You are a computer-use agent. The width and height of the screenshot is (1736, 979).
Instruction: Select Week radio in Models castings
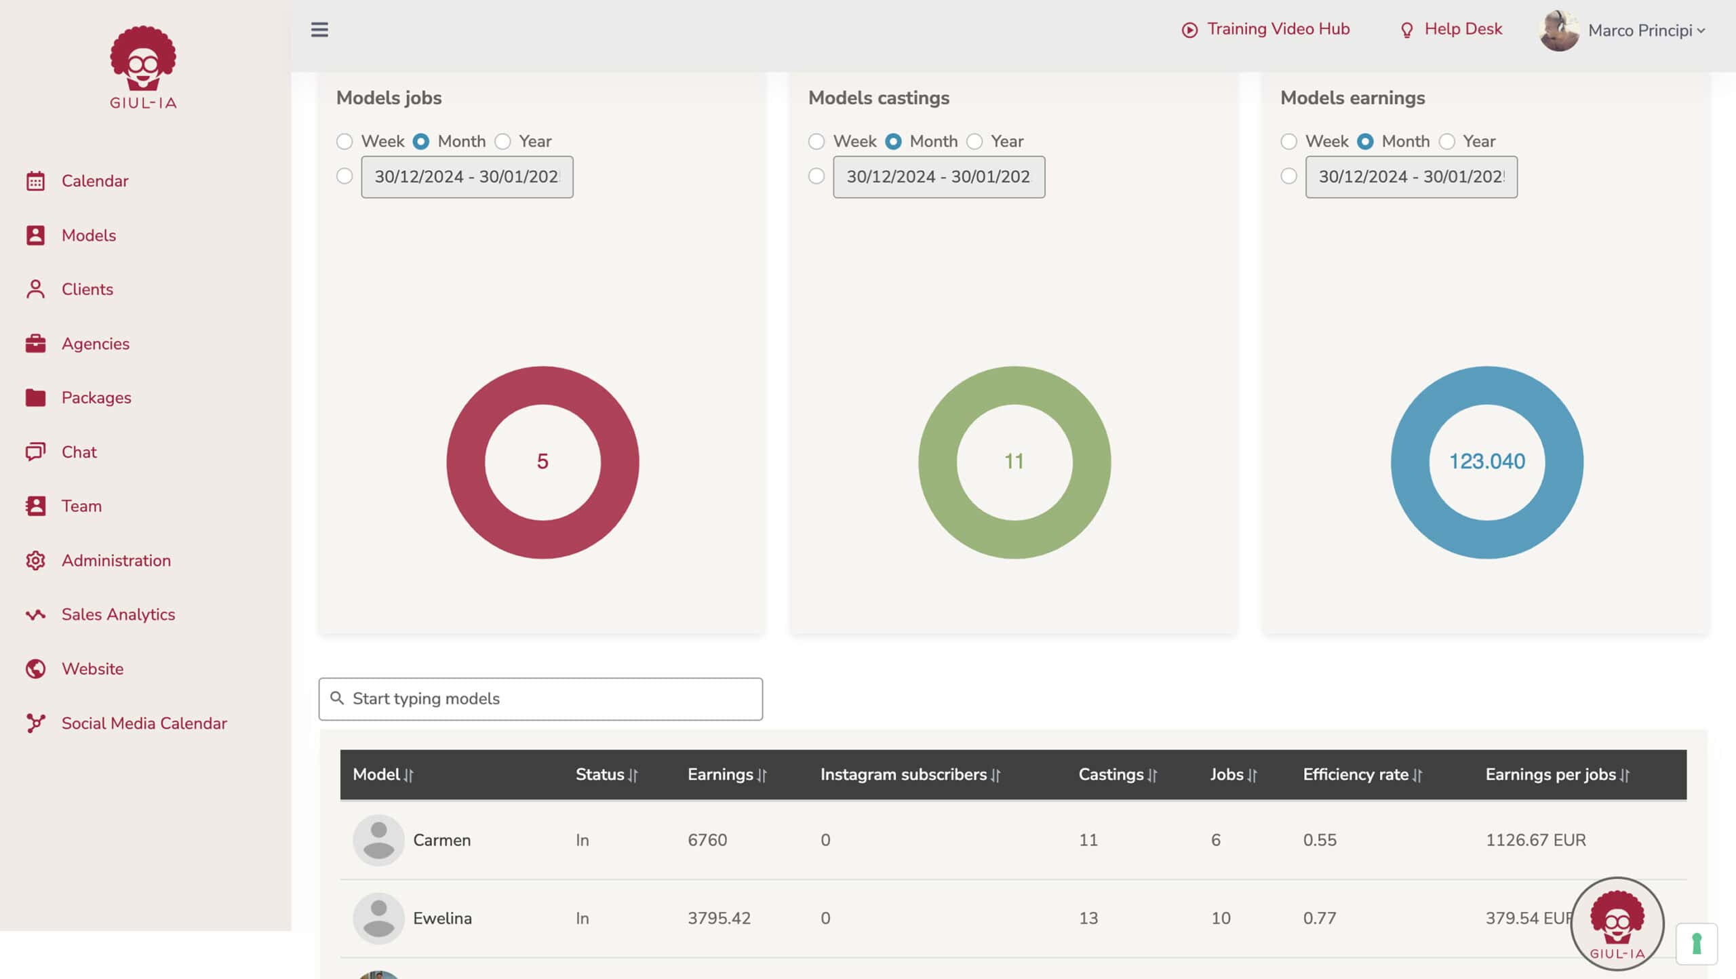tap(816, 142)
